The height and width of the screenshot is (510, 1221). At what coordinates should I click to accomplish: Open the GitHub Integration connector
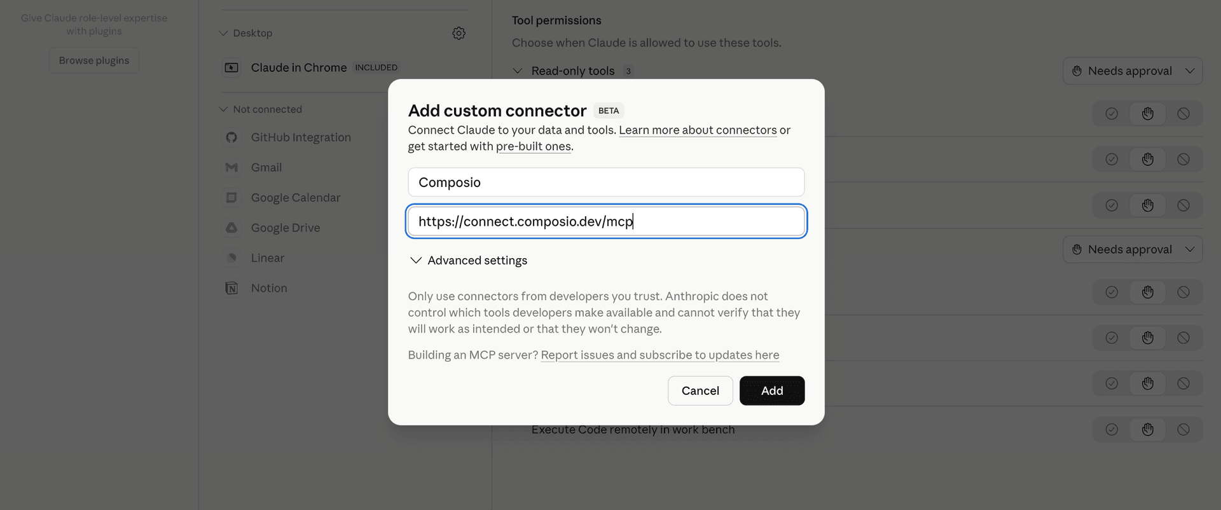(x=300, y=137)
